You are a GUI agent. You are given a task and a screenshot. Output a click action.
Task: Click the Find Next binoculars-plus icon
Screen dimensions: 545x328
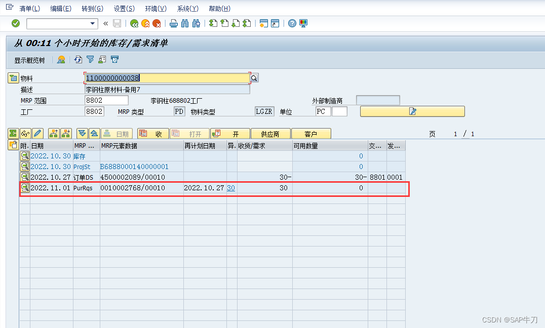click(x=197, y=23)
